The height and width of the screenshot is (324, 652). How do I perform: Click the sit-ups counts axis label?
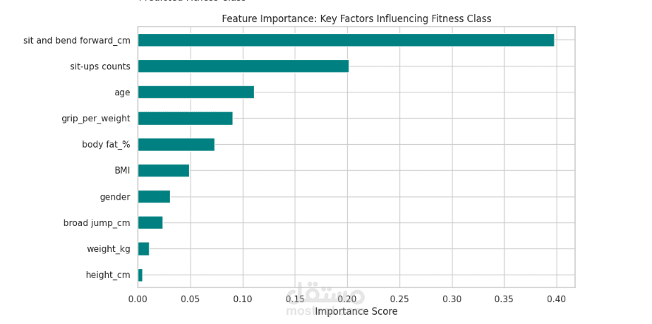(x=99, y=66)
